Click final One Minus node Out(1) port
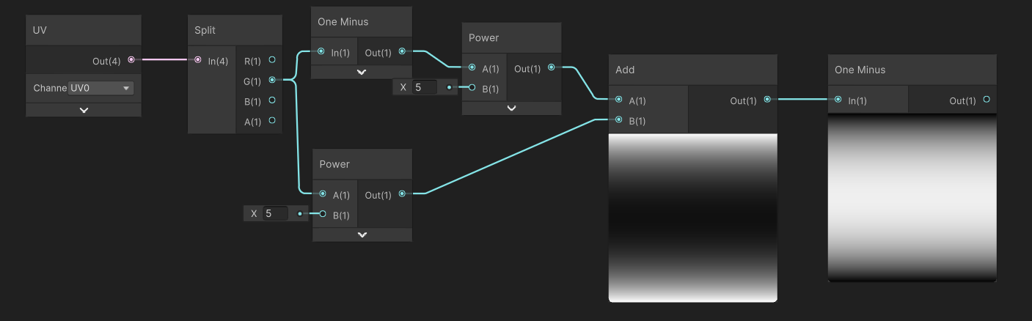Viewport: 1032px width, 321px height. point(987,100)
